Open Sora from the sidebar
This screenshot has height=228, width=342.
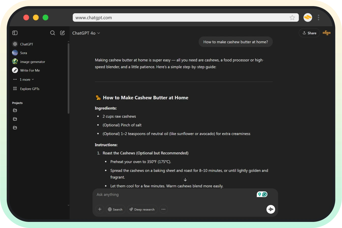[23, 53]
